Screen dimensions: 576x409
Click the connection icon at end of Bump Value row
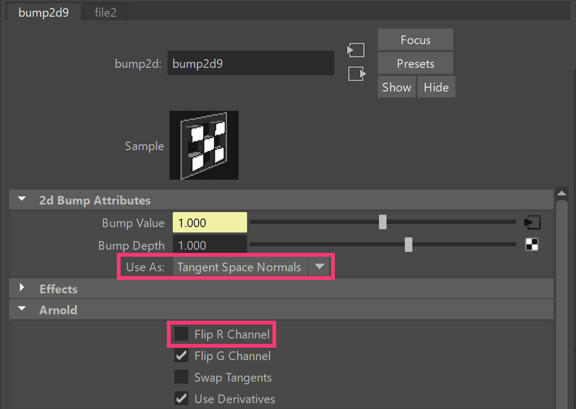(x=532, y=222)
